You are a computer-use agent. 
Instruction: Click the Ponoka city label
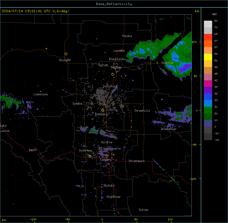coord(127,36)
